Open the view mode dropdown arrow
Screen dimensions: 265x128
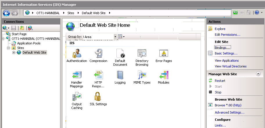[x=124, y=37]
